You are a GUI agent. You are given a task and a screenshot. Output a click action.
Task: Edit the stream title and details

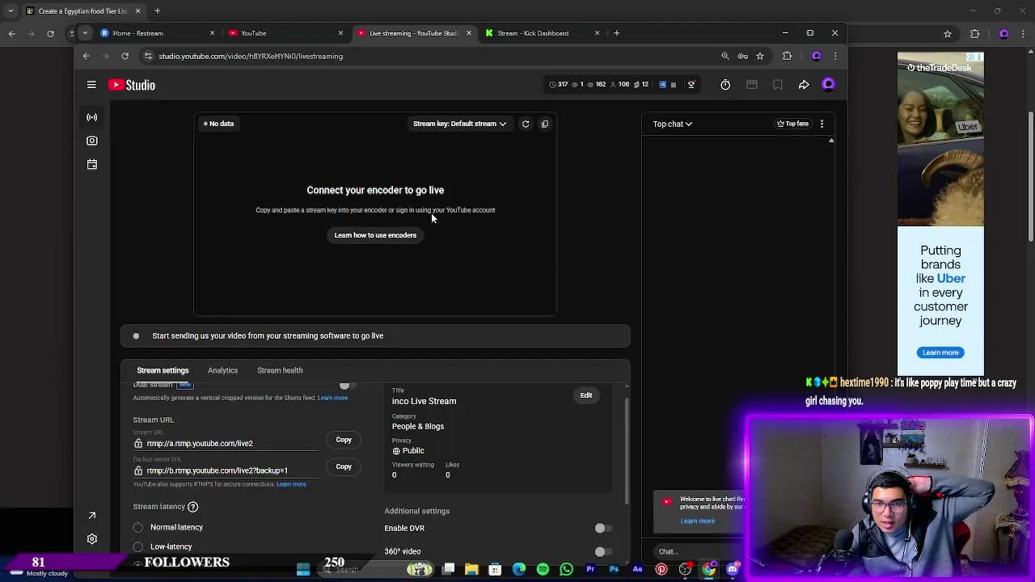pyautogui.click(x=586, y=395)
